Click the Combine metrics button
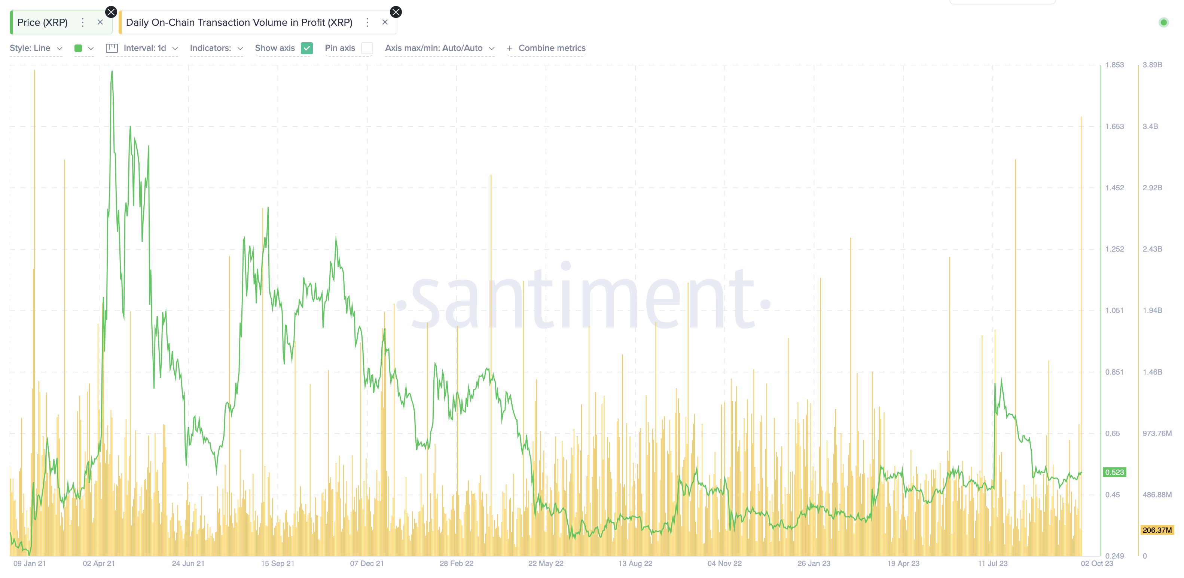Screen dimensions: 1184x578 point(552,48)
